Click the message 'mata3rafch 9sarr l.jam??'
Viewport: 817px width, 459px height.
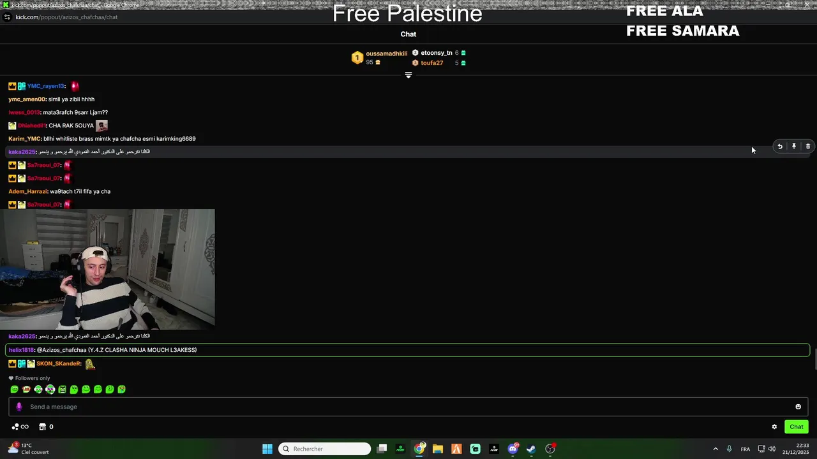[75, 113]
